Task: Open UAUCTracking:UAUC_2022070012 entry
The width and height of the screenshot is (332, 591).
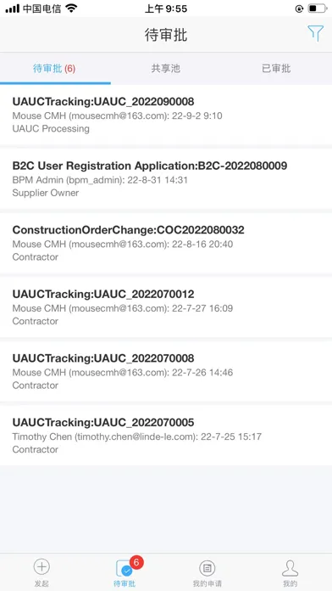Action: [x=166, y=307]
